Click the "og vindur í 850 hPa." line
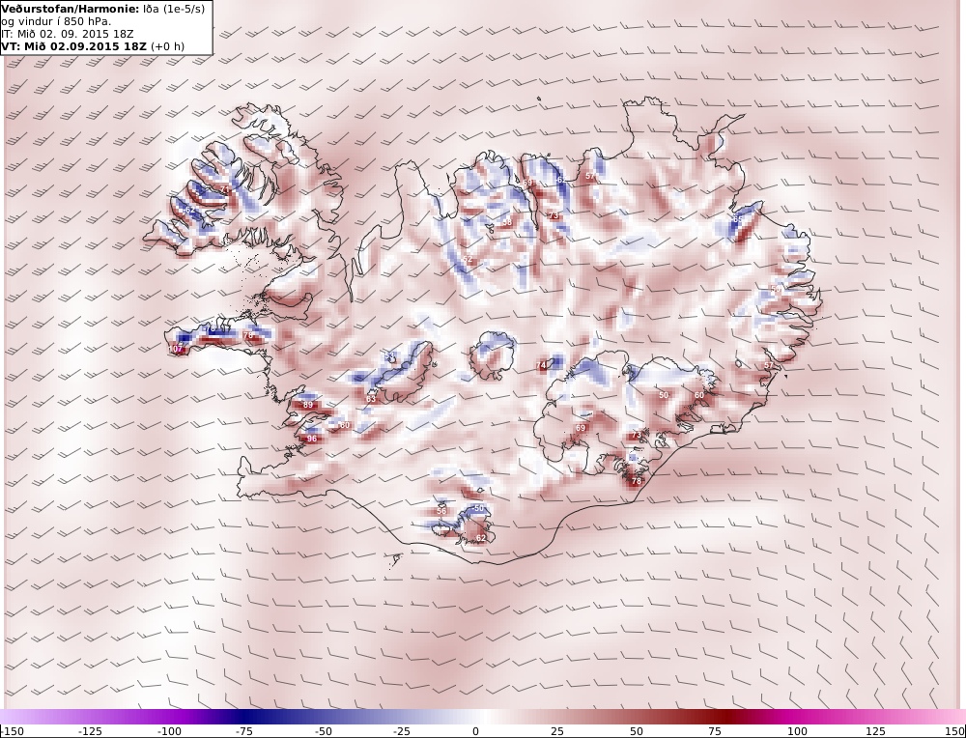Screen dimensions: 966x738 coord(56,21)
